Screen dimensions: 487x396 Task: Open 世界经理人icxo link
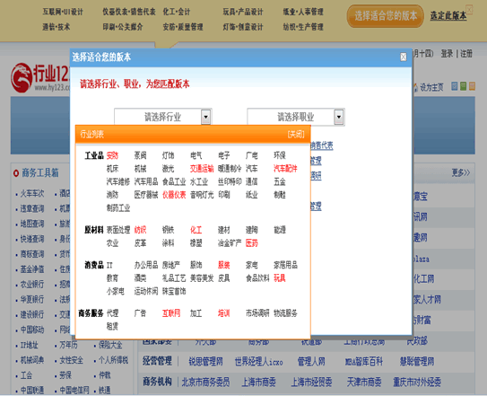tap(258, 362)
